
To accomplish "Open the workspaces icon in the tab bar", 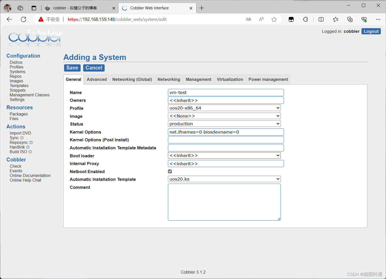I will [20, 8].
